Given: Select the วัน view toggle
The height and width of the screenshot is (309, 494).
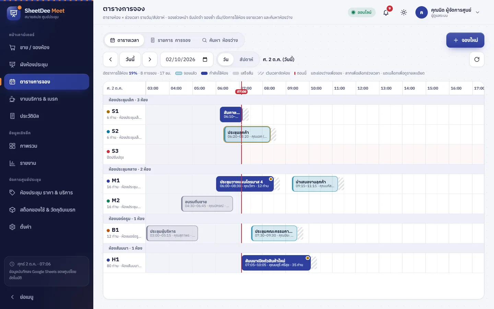Looking at the screenshot, I should tap(226, 59).
